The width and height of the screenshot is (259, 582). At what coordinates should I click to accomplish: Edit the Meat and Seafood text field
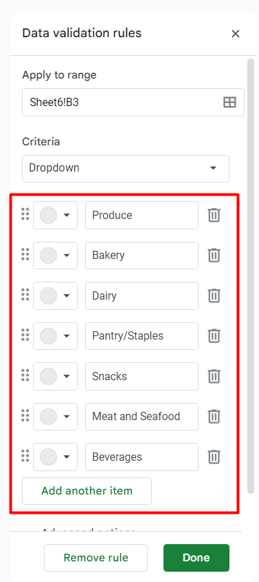[x=142, y=417]
